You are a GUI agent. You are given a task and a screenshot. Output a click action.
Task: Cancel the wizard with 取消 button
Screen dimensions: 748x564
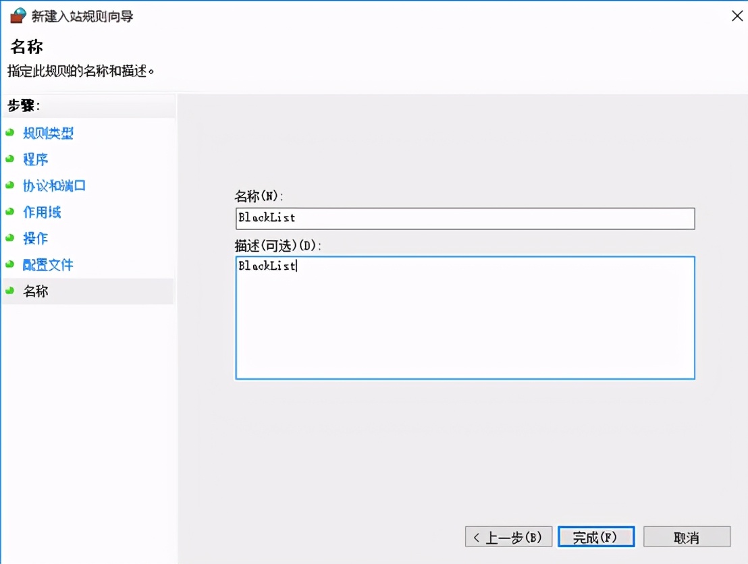687,536
